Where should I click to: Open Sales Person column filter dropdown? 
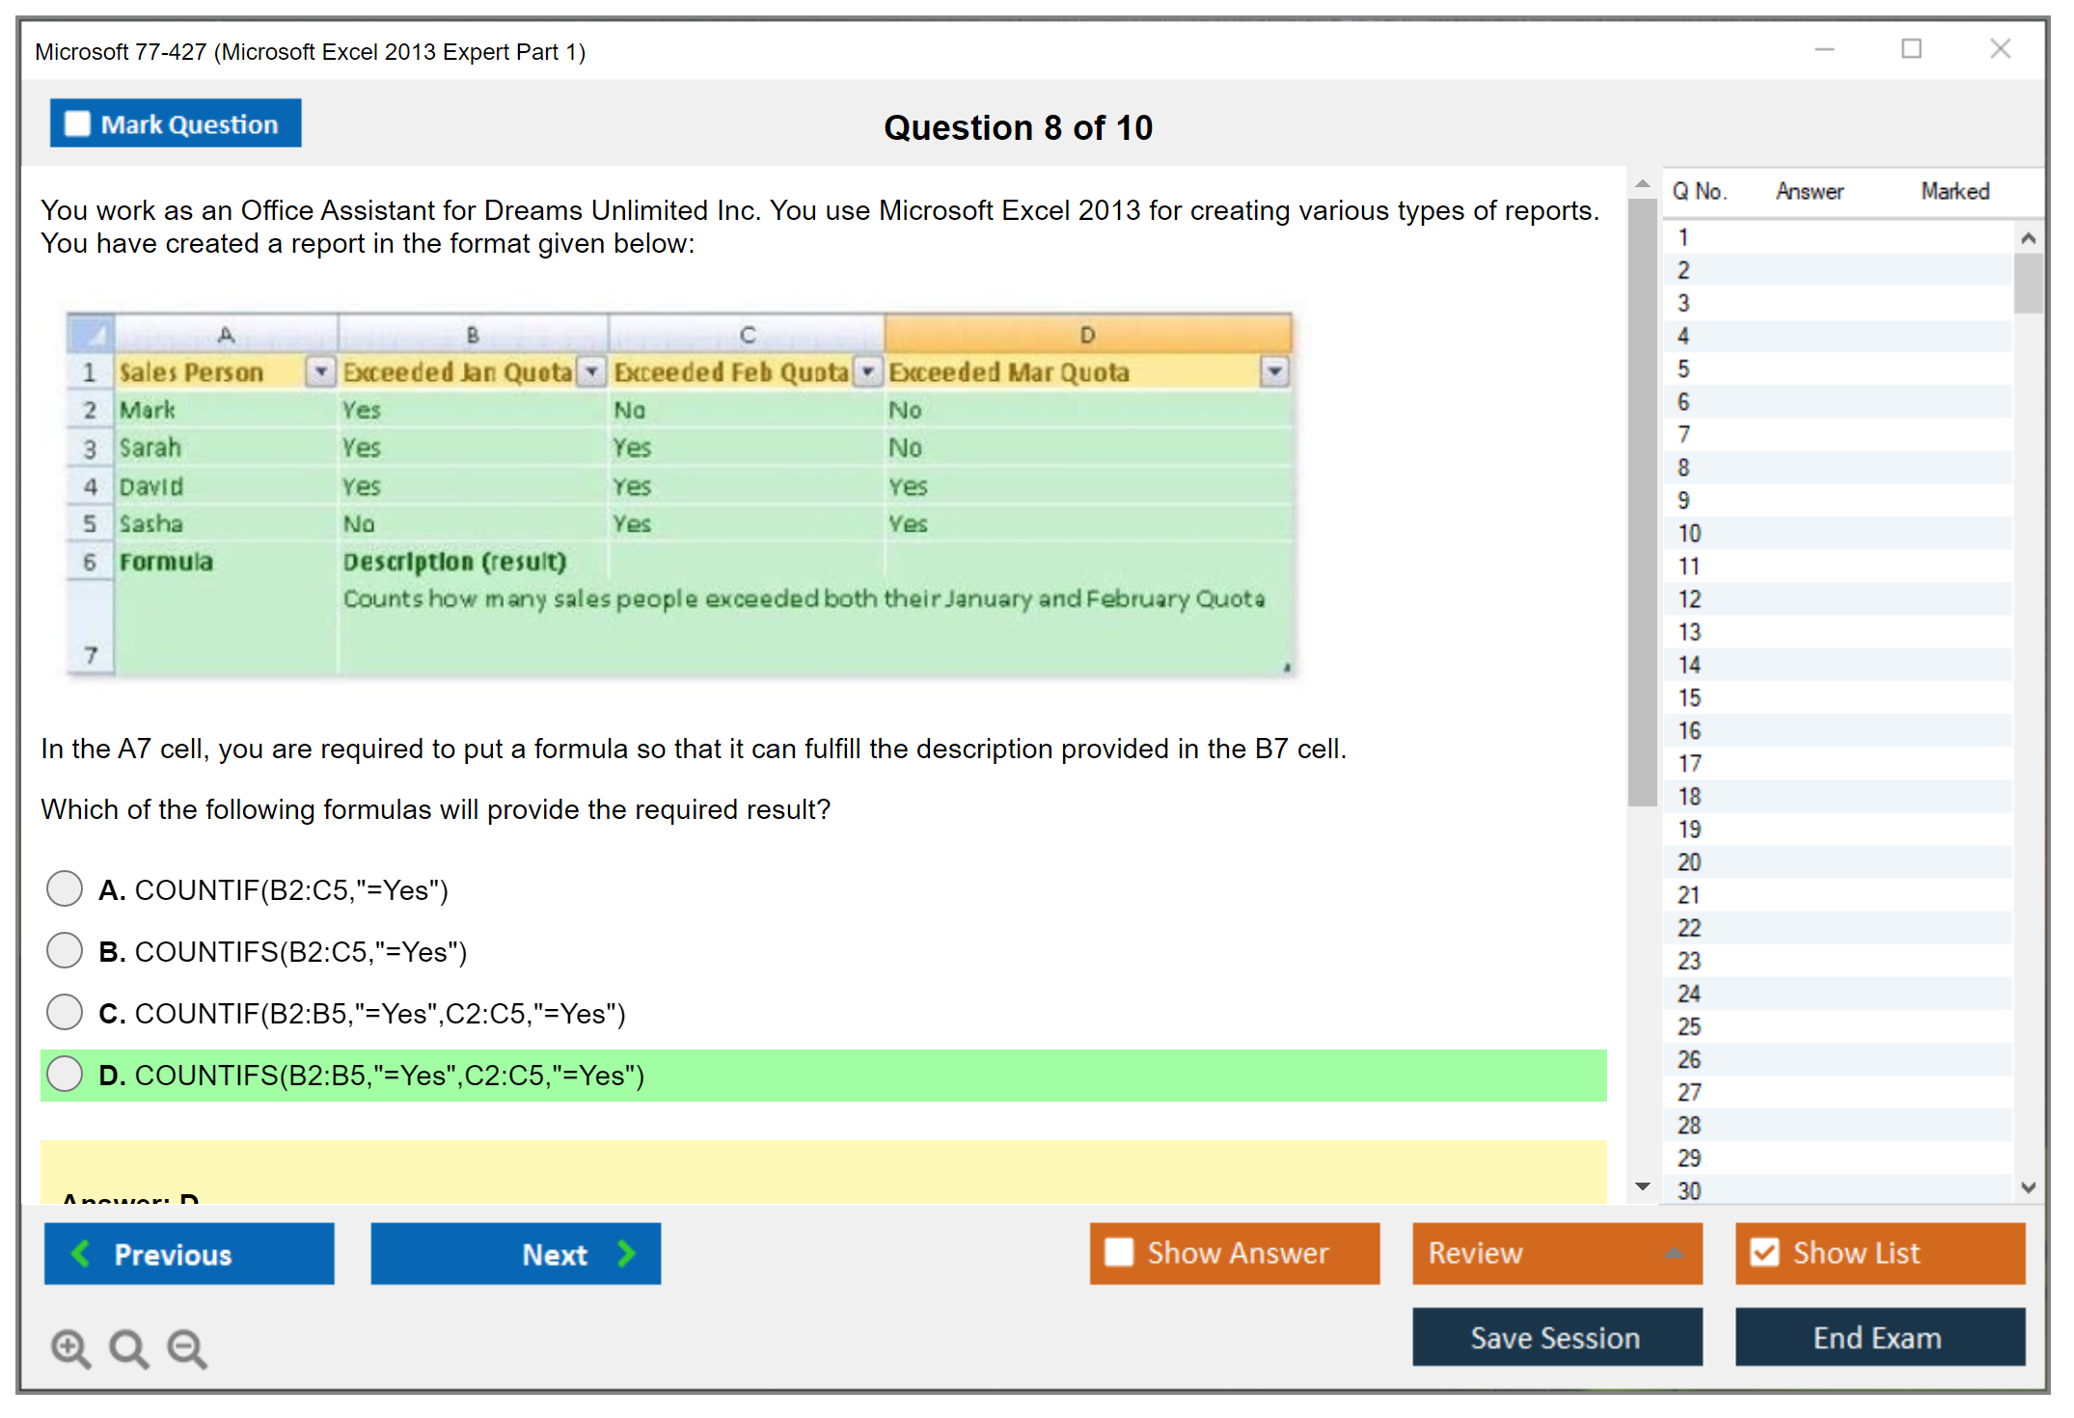[x=320, y=371]
